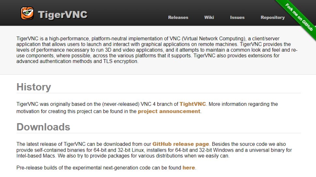Viewport: 316px width, 177px height.
Task: Open the Wiki navigation item
Action: [x=209, y=18]
